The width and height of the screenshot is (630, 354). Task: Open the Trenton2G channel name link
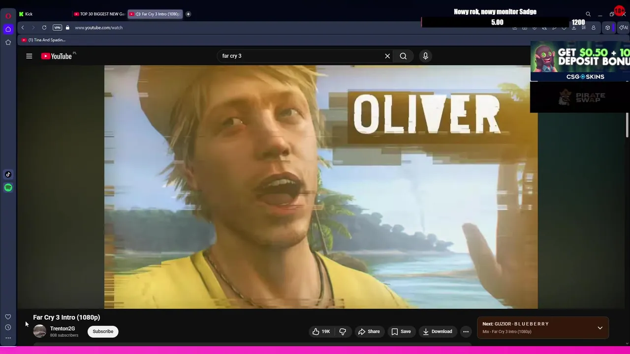63,328
